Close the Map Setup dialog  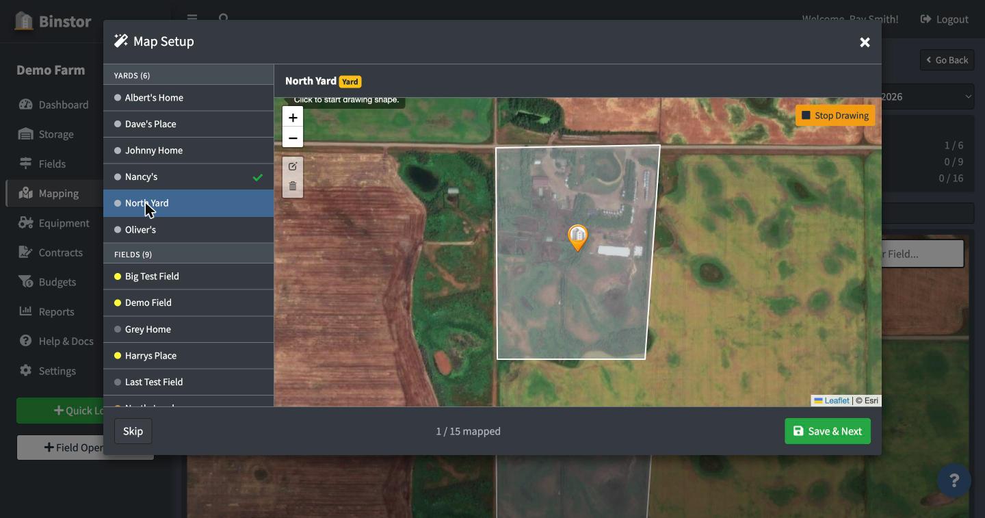(x=865, y=42)
